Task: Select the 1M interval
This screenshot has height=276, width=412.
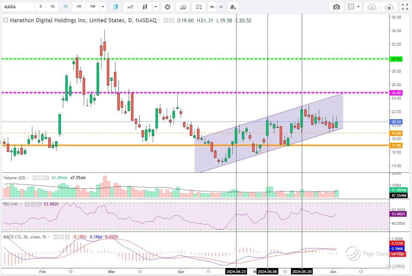Action: (x=79, y=6)
